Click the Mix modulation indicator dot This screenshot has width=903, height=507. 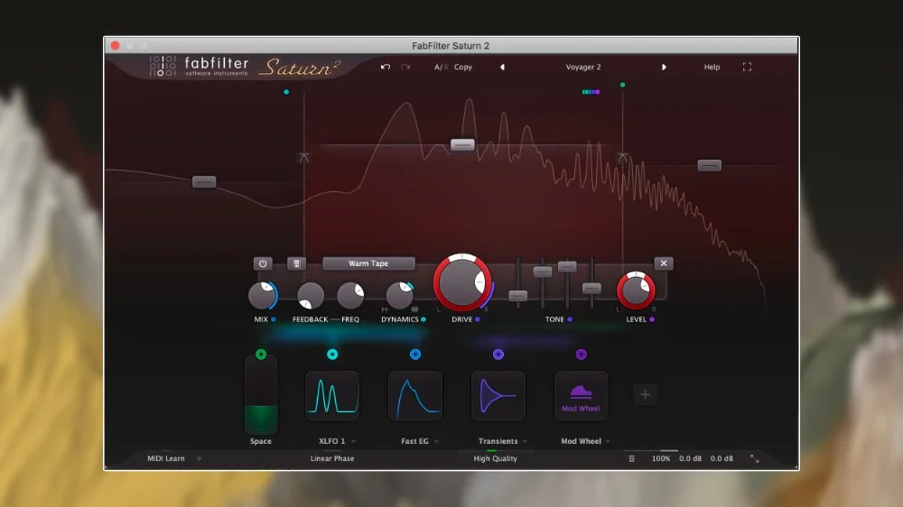pos(274,319)
